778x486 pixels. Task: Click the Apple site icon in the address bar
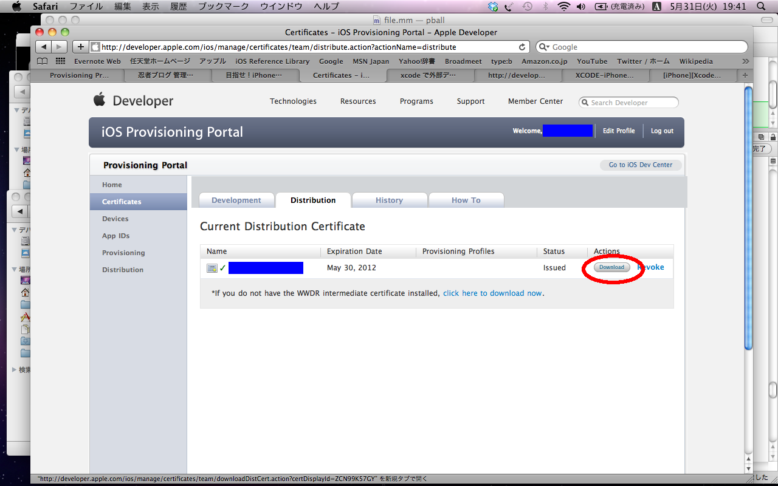point(95,47)
